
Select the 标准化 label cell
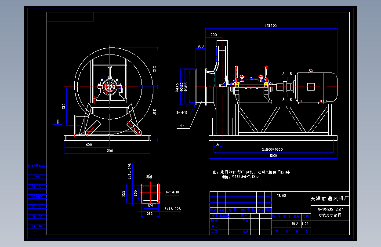tap(246, 216)
